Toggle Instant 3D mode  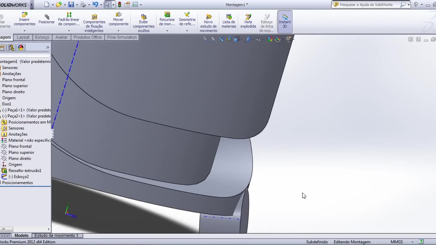click(285, 21)
